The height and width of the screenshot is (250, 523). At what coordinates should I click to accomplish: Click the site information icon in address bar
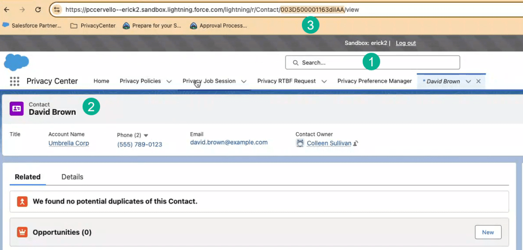click(57, 10)
